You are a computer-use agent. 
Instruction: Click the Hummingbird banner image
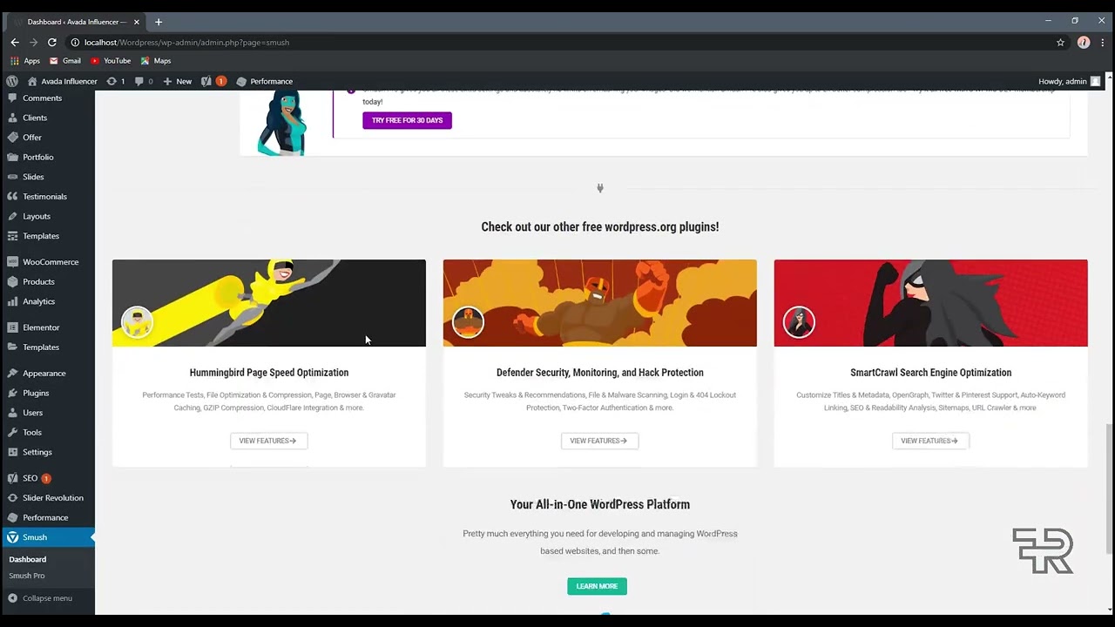click(x=269, y=303)
